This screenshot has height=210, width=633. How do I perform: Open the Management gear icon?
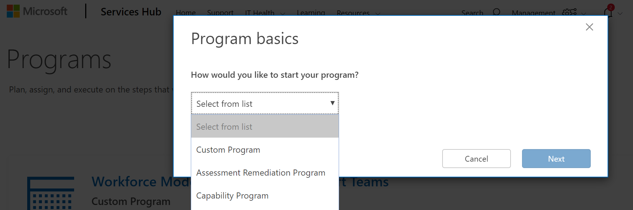click(569, 12)
